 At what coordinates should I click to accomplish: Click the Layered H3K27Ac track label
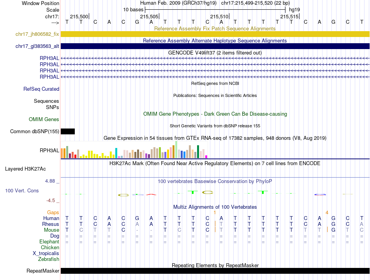[x=25, y=169]
